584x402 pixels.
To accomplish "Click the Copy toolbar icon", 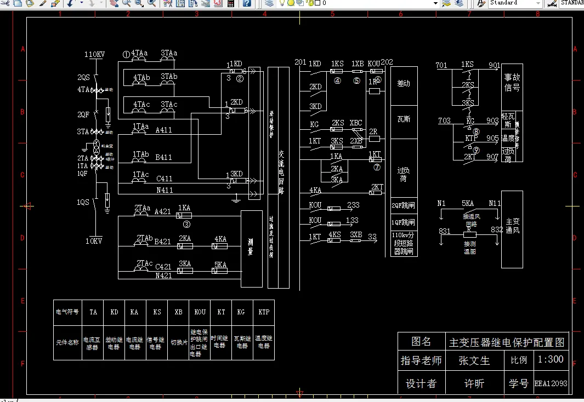I will [x=18, y=3].
